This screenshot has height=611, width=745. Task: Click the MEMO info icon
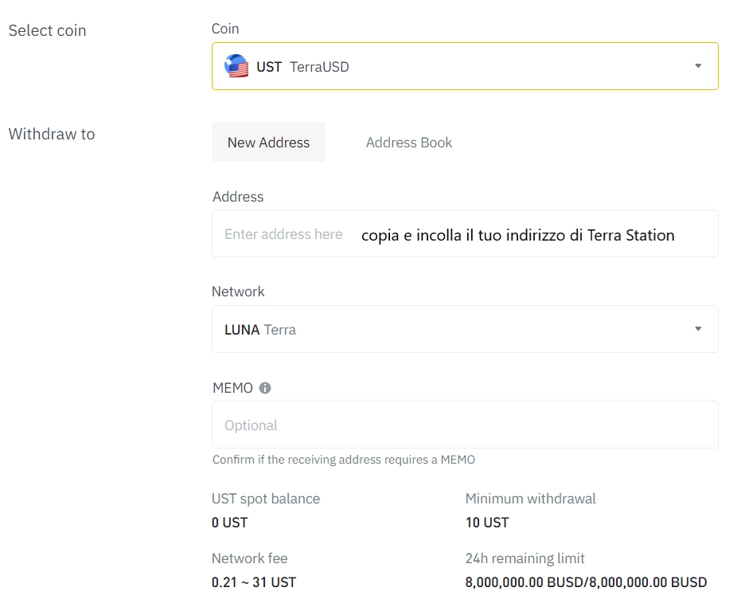[x=265, y=388]
